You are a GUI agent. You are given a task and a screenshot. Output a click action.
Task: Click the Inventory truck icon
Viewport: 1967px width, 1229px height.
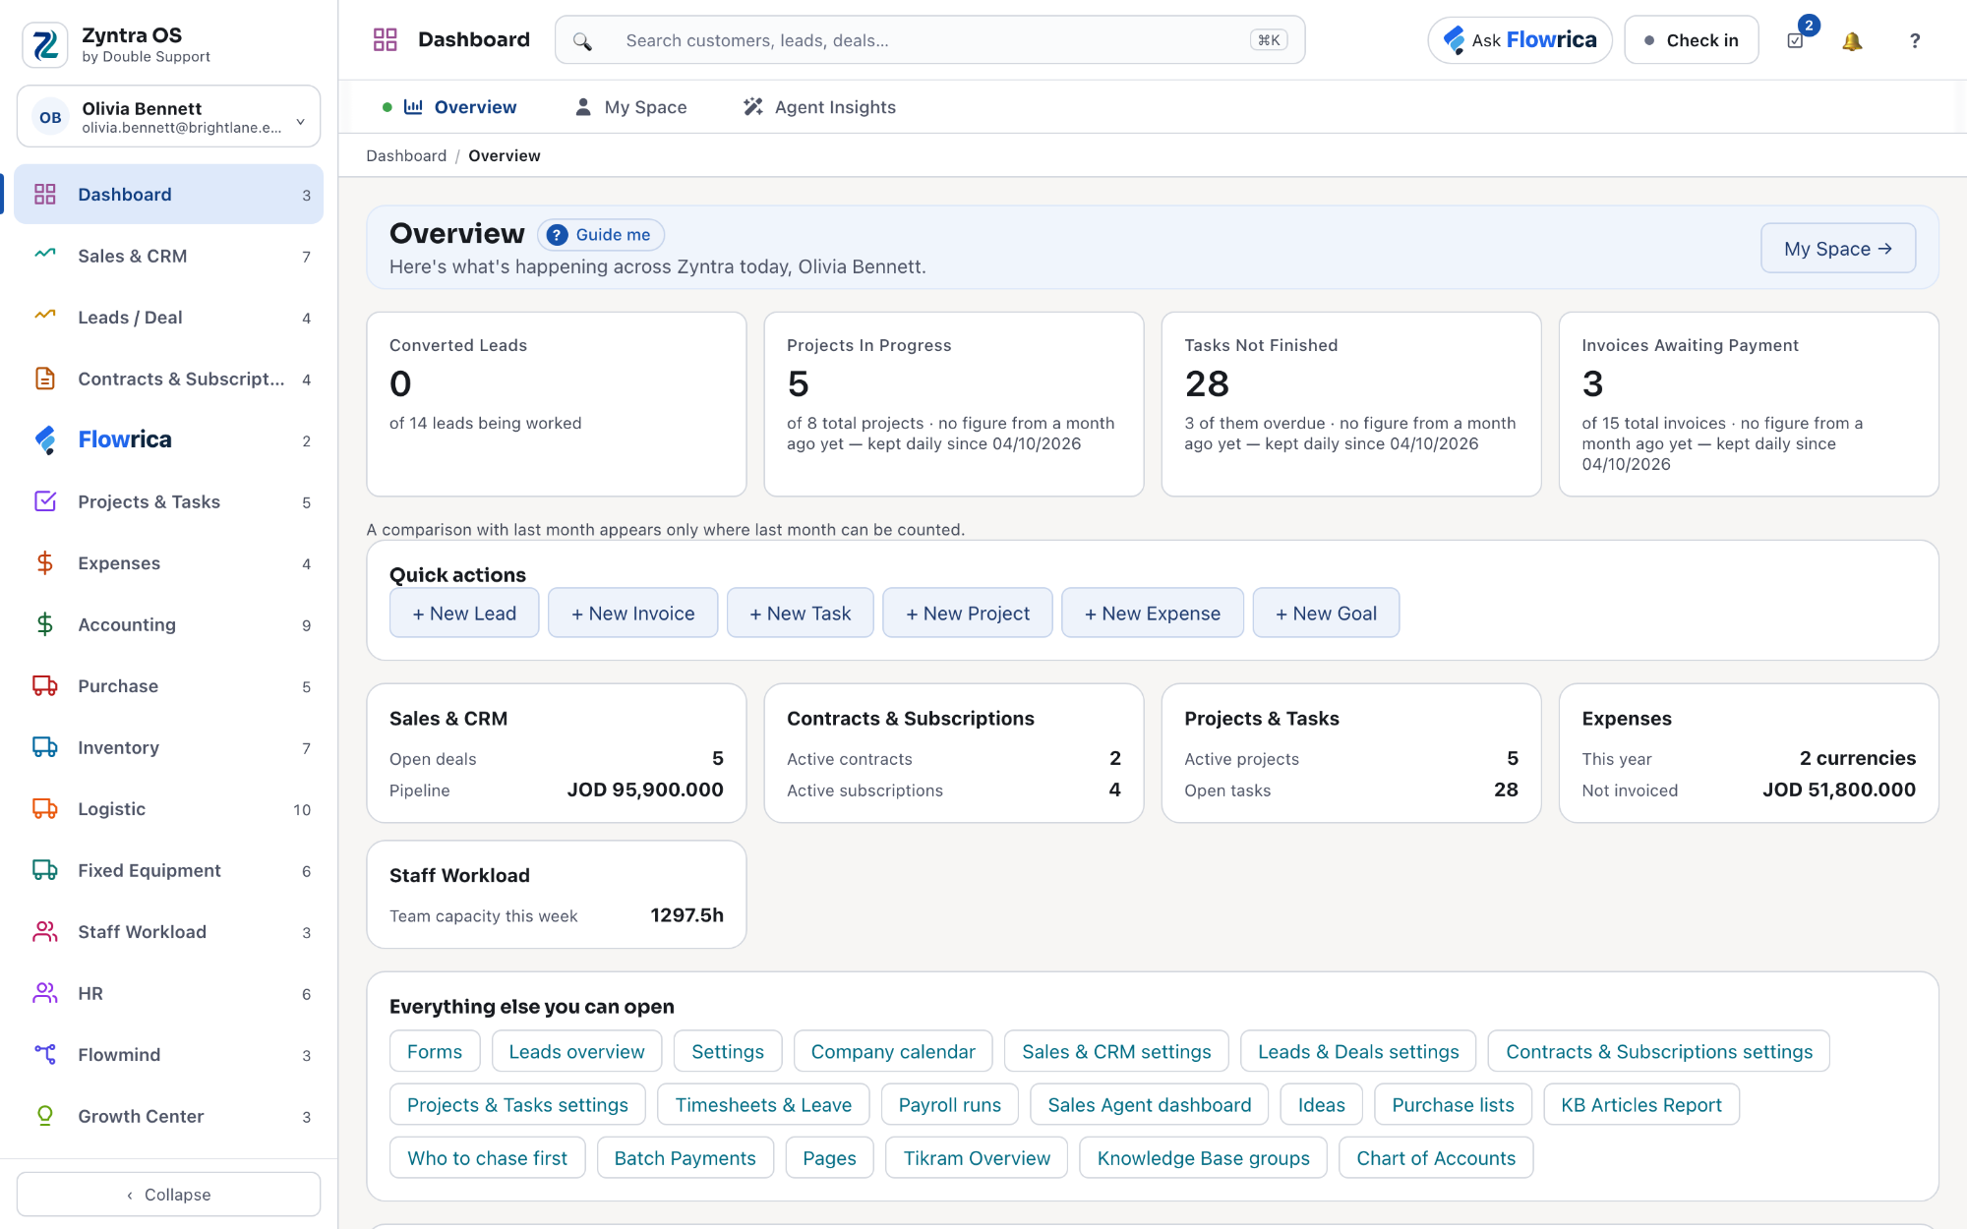pos(45,747)
